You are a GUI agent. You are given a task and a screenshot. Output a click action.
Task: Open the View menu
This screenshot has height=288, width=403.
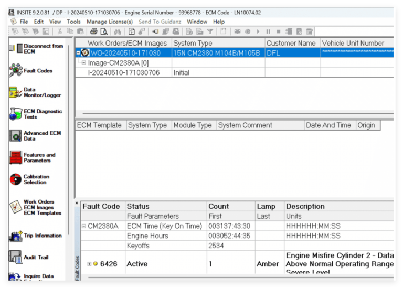pyautogui.click(x=55, y=22)
